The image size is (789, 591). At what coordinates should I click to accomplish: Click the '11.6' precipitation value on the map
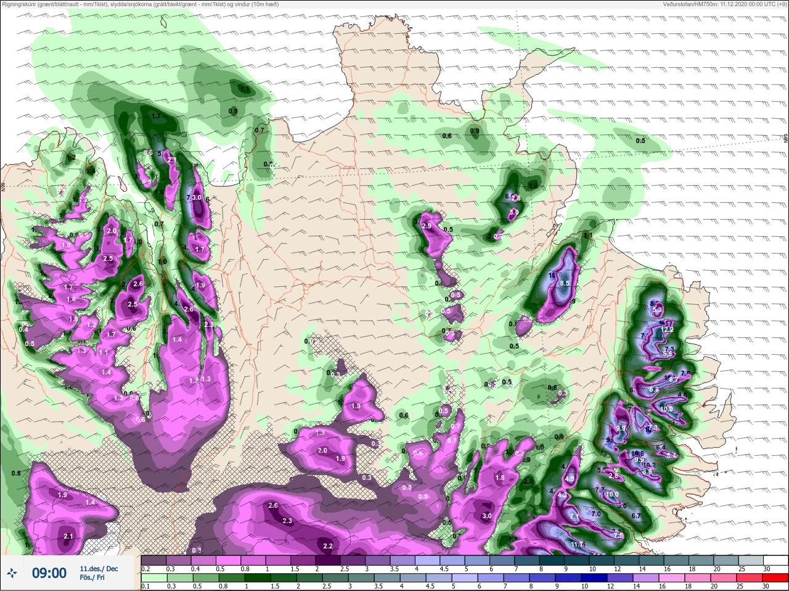(x=578, y=545)
